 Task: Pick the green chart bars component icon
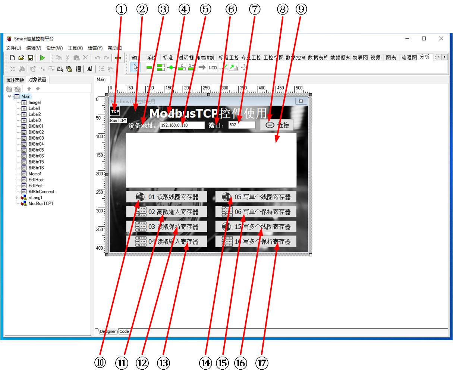pyautogui.click(x=234, y=67)
